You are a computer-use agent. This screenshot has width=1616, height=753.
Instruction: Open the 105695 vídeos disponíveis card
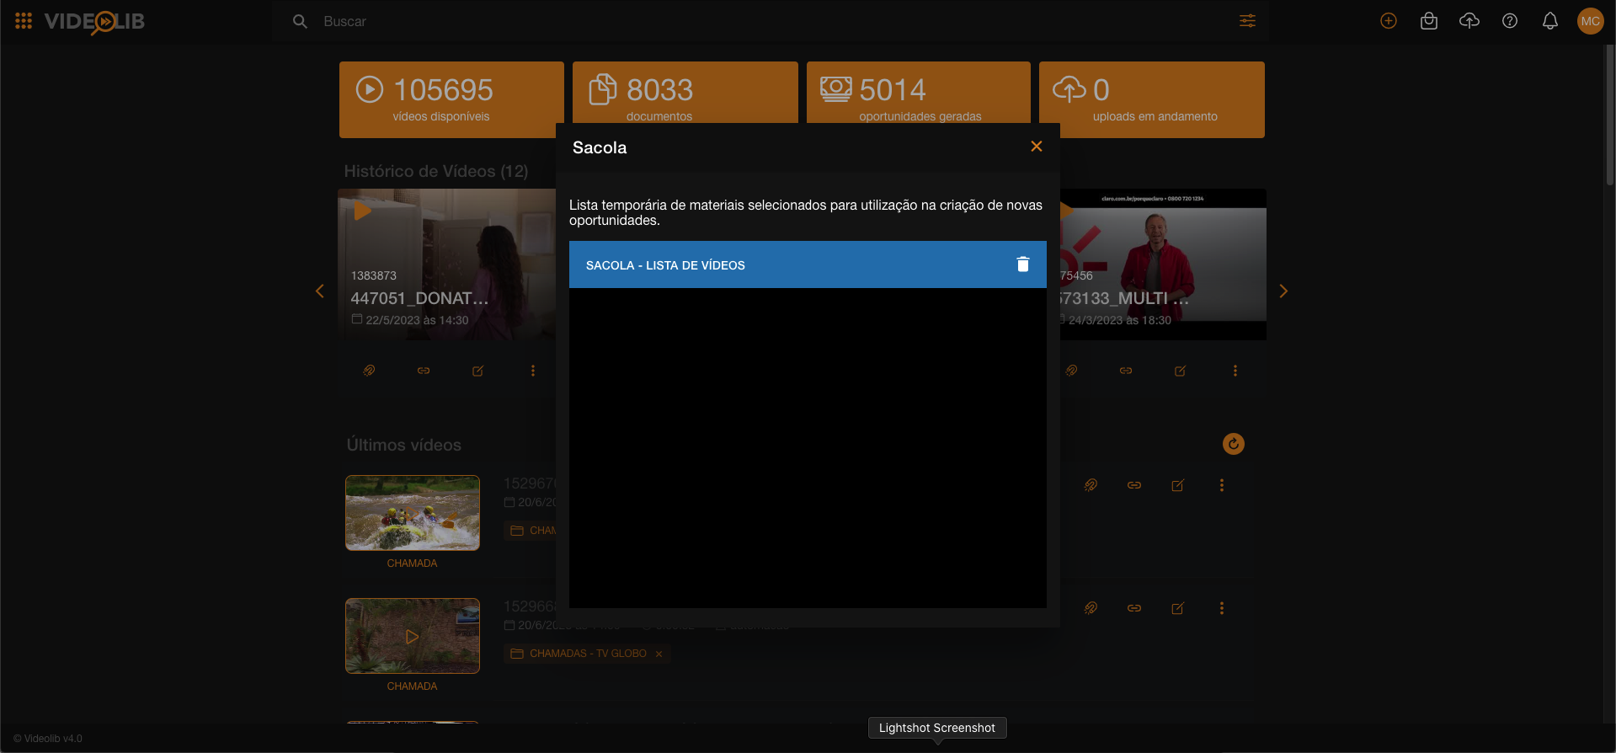click(451, 99)
